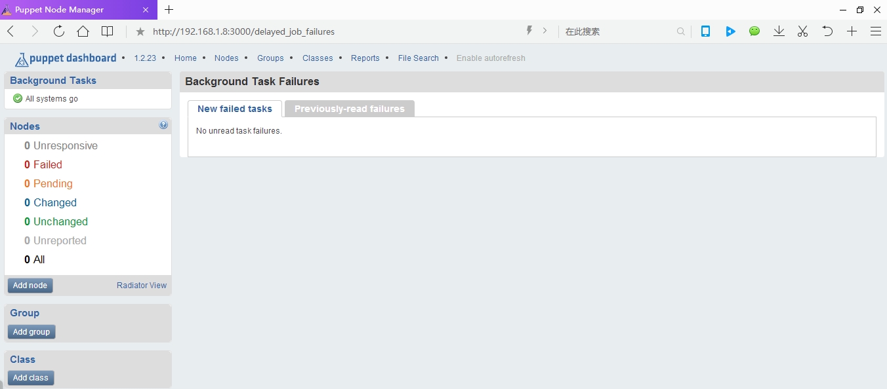Bookmark page with star icon

click(140, 31)
